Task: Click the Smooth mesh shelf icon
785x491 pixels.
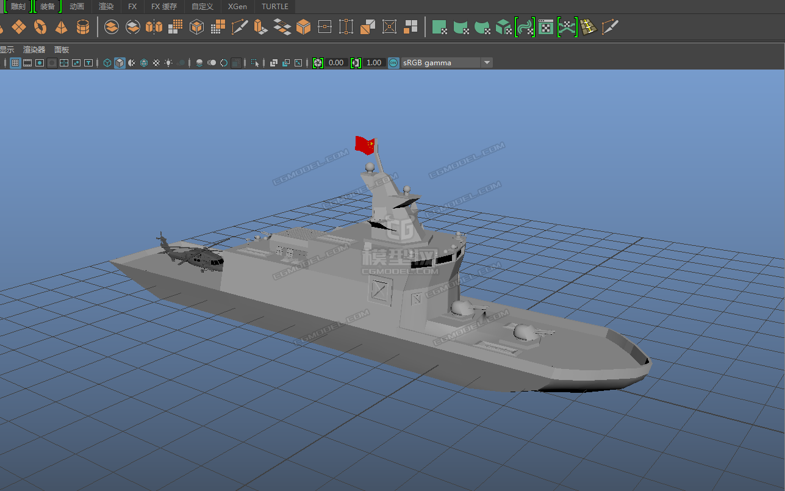Action: click(176, 27)
